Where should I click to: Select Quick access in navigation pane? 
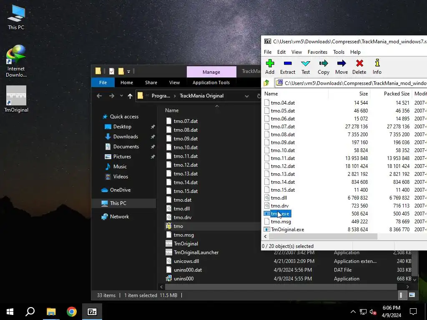(124, 117)
